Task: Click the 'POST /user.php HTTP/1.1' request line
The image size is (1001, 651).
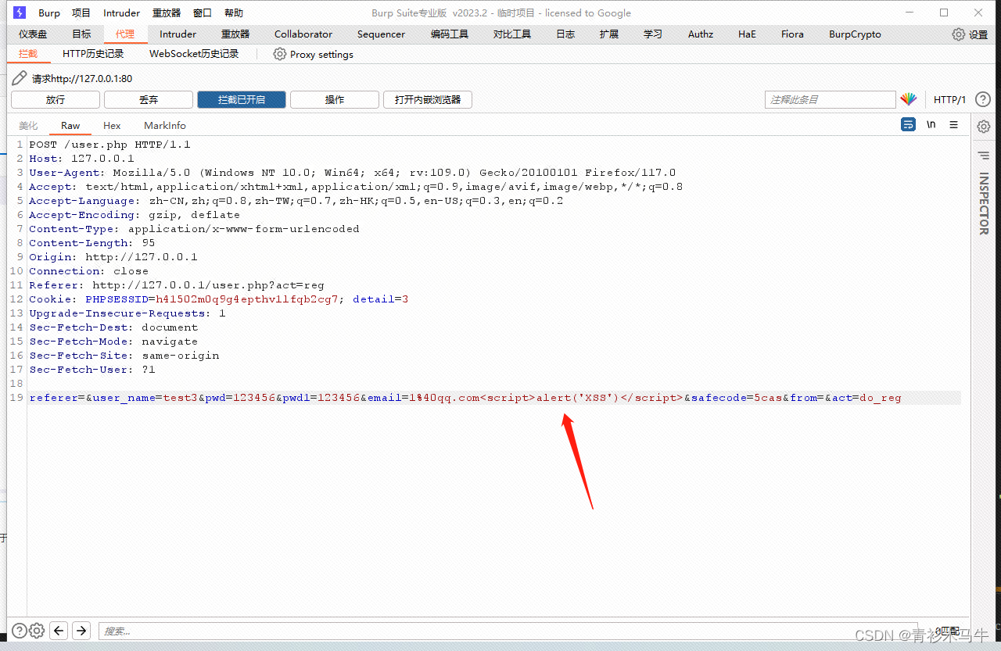Action: (109, 145)
